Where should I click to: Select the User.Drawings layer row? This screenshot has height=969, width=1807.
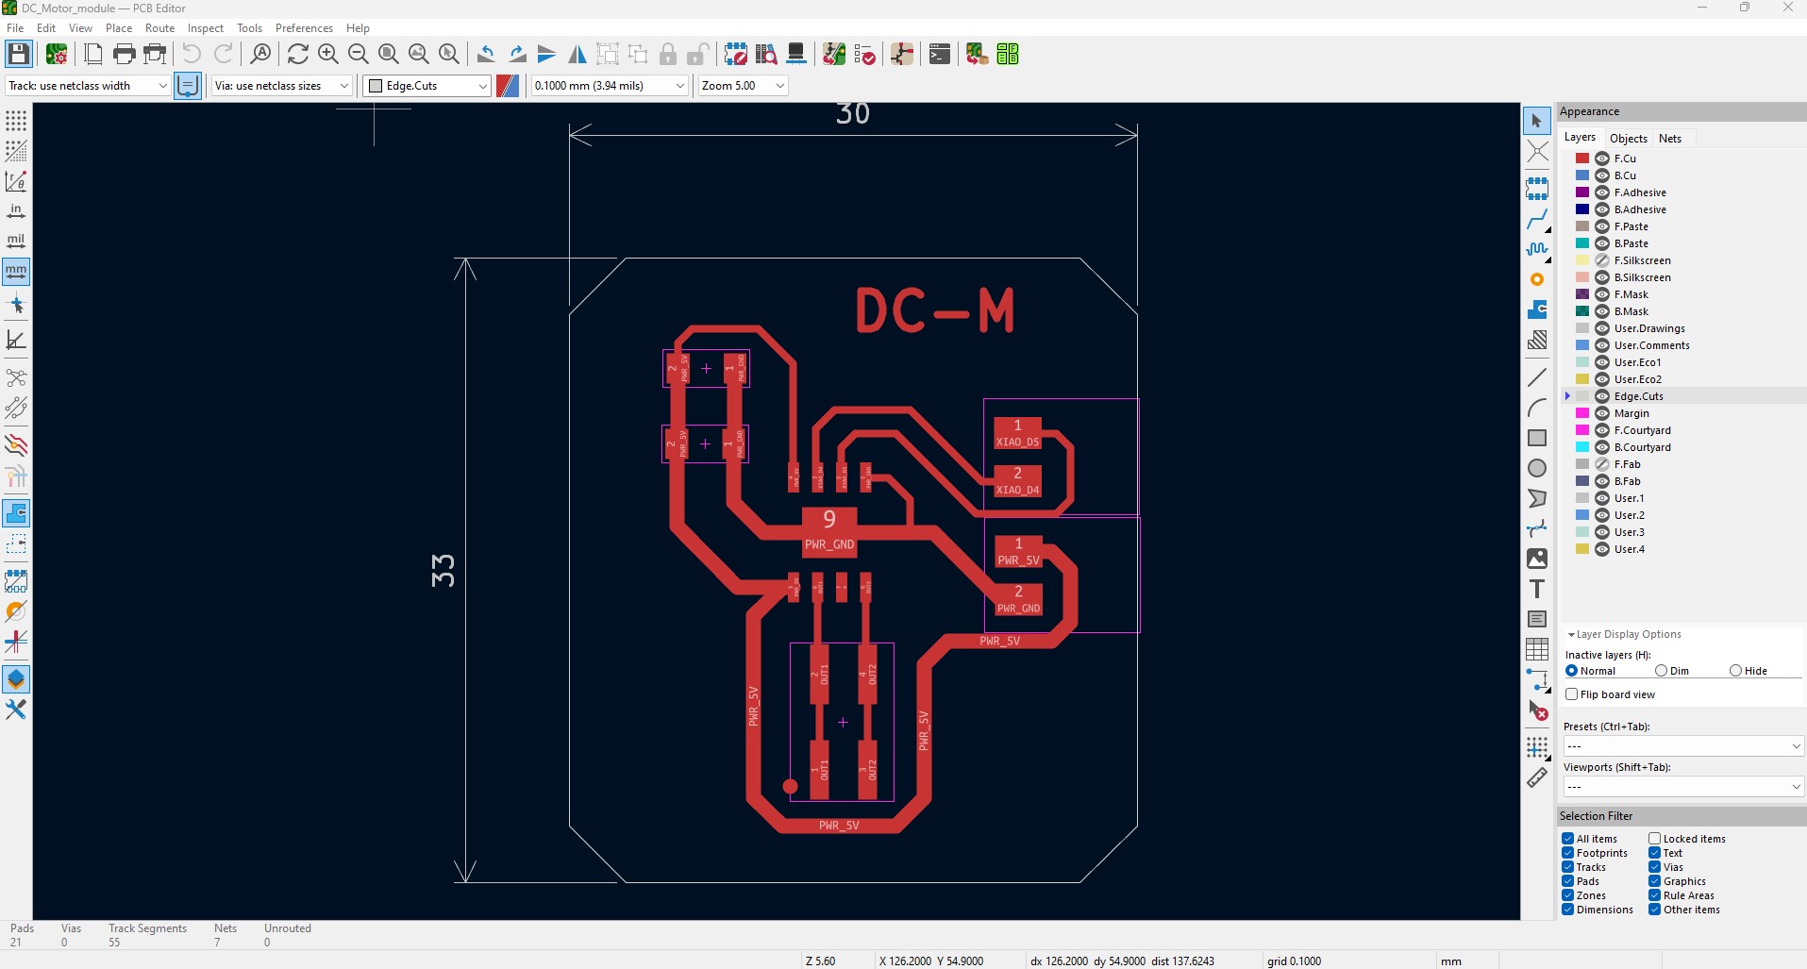(1682, 328)
